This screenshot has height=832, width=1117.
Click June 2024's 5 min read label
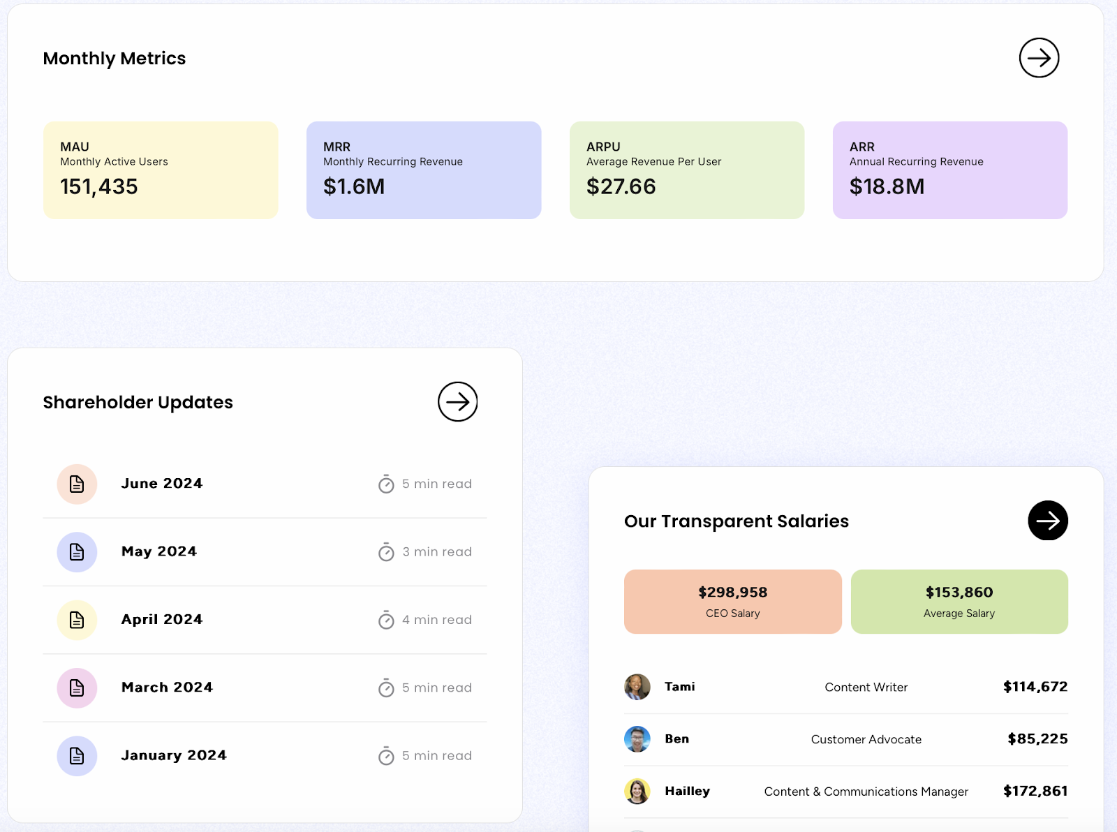tap(437, 484)
